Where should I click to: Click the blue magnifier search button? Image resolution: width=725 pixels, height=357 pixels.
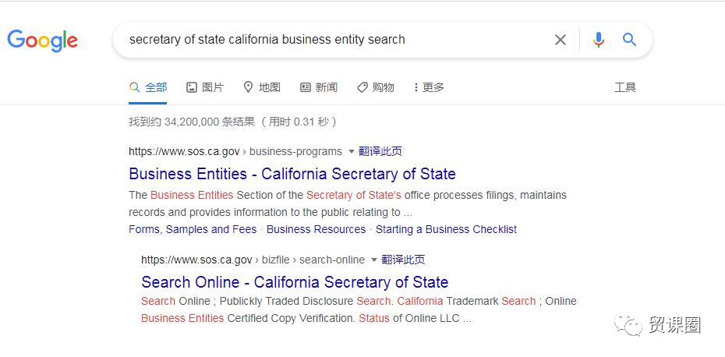tap(629, 40)
